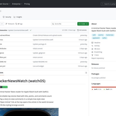Click the Shell 9.0% language entry

[108, 89]
